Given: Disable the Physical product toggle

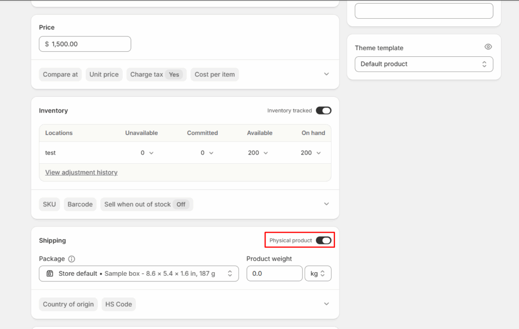Looking at the screenshot, I should 323,240.
